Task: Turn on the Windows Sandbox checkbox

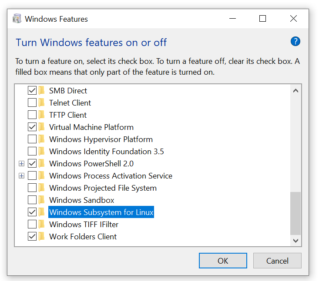Action: 32,200
